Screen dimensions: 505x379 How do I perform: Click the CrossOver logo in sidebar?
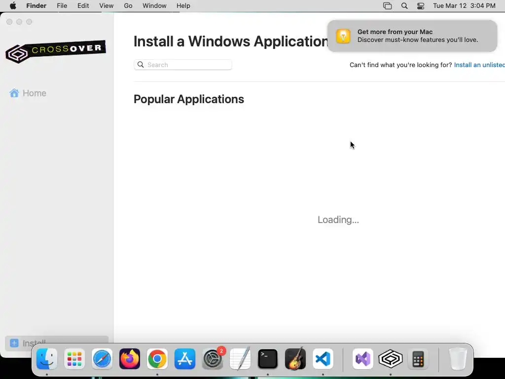[55, 51]
